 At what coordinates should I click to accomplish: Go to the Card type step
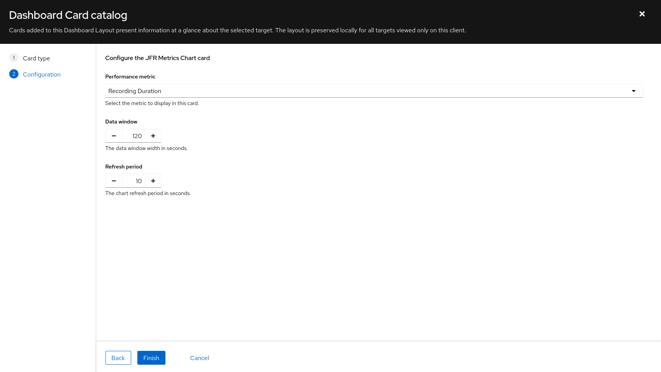[x=37, y=58]
